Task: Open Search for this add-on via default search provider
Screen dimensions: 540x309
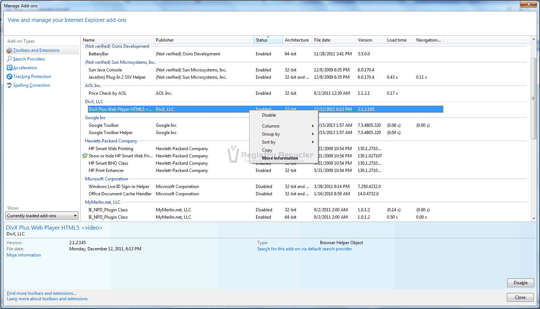Action: 305,249
